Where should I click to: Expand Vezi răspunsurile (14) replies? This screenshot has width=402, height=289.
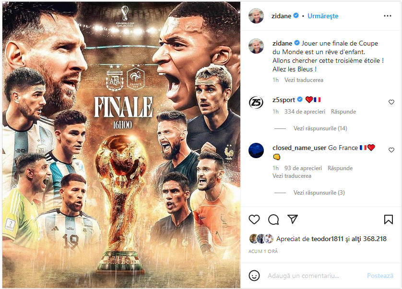[320, 128]
